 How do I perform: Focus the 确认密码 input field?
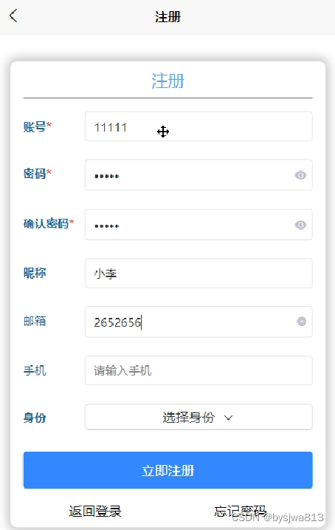tap(198, 225)
